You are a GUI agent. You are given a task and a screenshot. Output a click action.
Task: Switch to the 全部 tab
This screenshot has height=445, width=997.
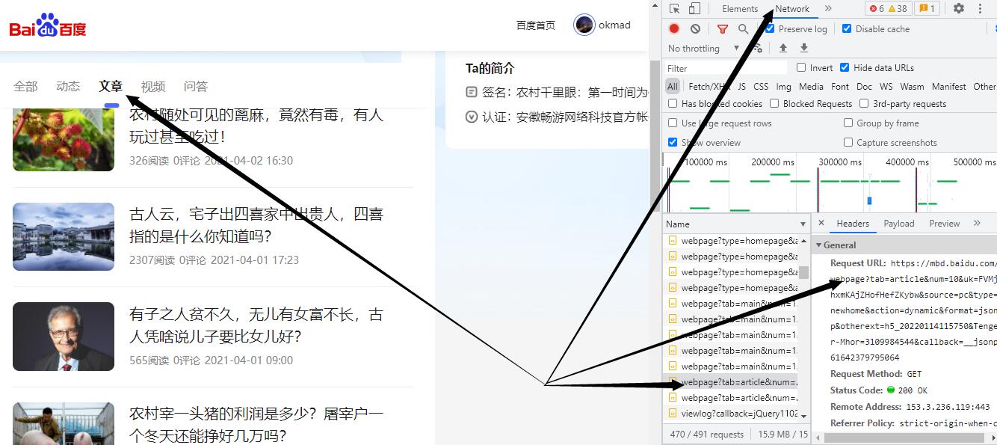(x=25, y=86)
